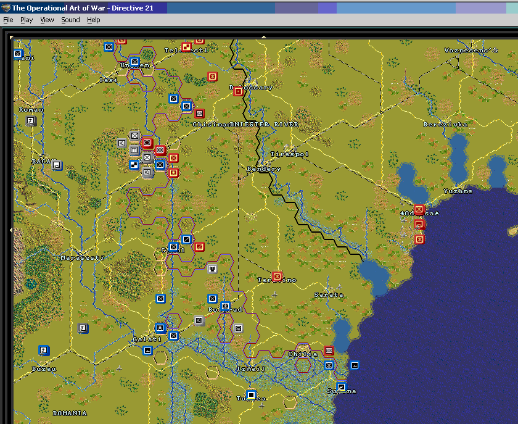Click the map scroll arrow at left edge
The width and height of the screenshot is (518, 424).
point(11,230)
